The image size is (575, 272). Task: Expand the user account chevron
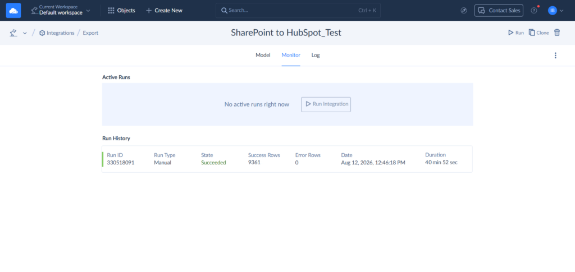[x=562, y=11]
